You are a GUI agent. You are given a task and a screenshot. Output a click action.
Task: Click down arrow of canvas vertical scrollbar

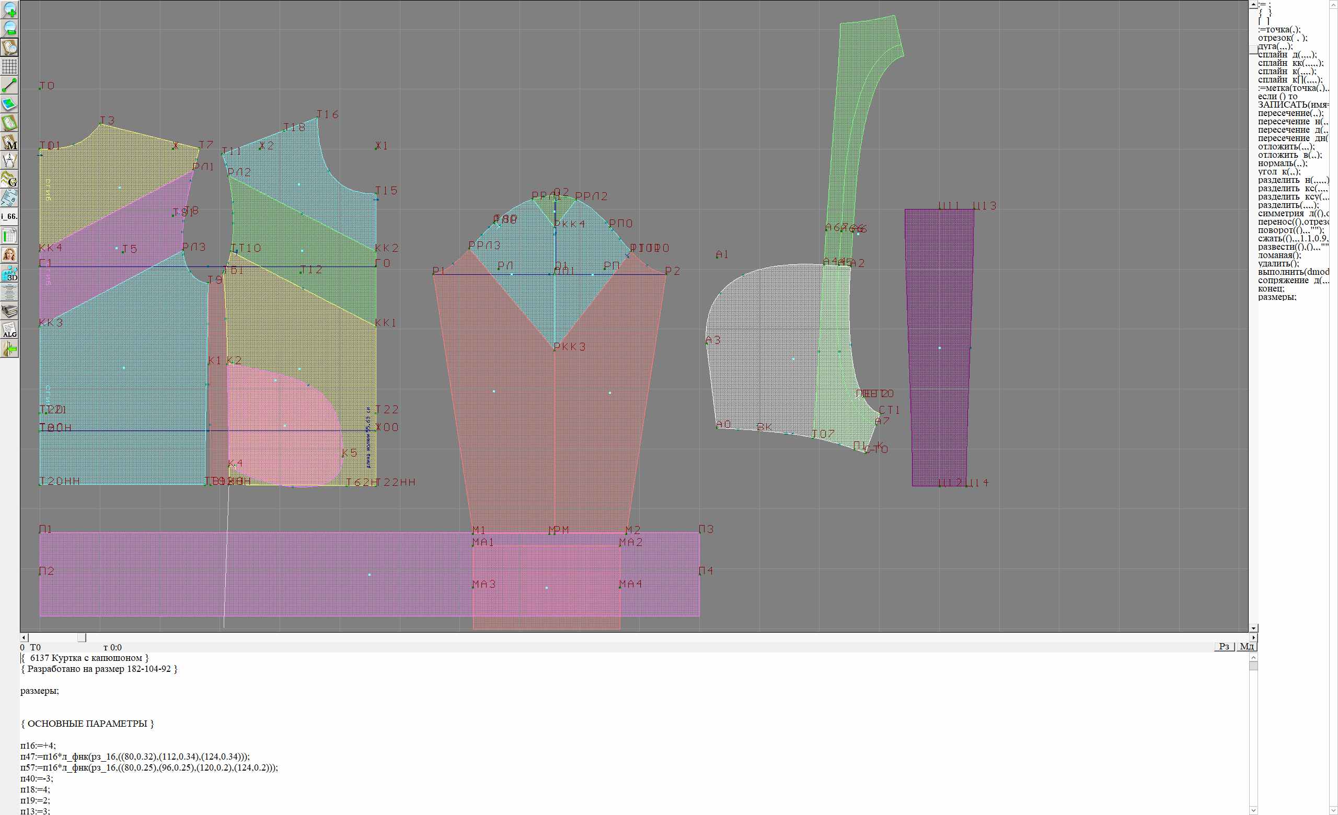(1253, 628)
